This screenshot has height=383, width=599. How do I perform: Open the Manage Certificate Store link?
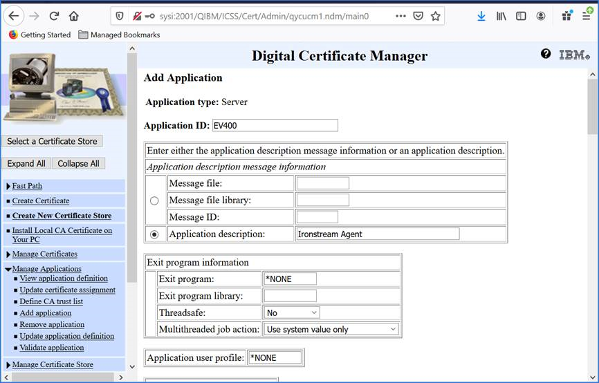(53, 364)
